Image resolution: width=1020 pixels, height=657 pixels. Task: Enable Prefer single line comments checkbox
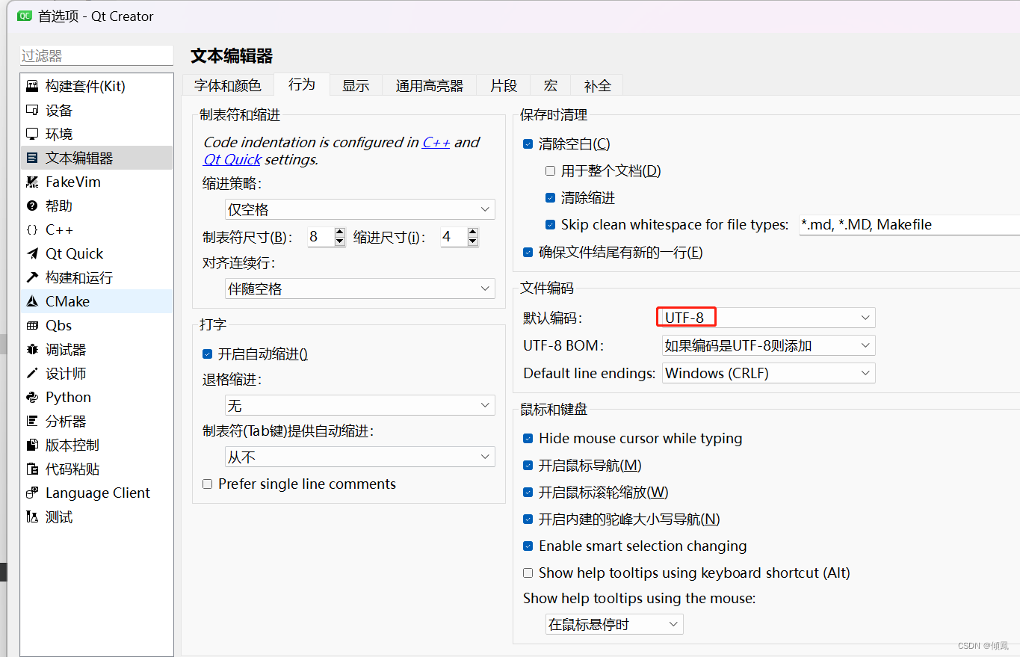coord(208,484)
